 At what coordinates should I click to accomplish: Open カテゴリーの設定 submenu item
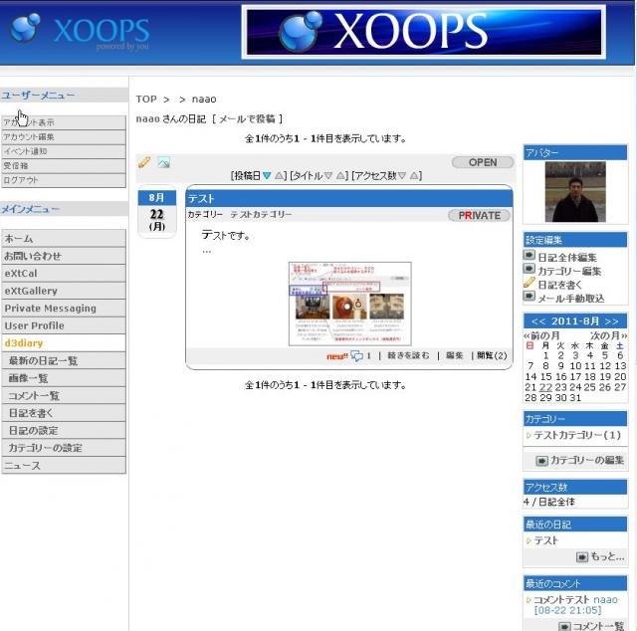[64, 448]
